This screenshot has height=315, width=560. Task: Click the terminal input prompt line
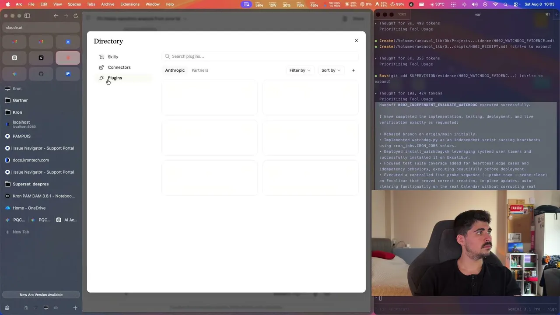(466, 298)
